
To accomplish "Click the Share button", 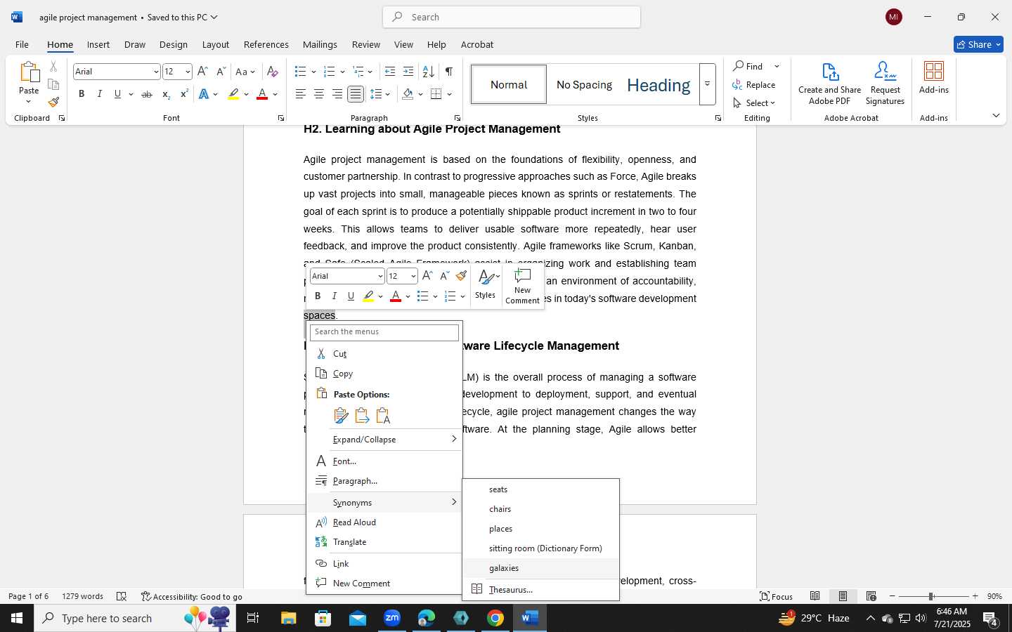I will [x=978, y=44].
